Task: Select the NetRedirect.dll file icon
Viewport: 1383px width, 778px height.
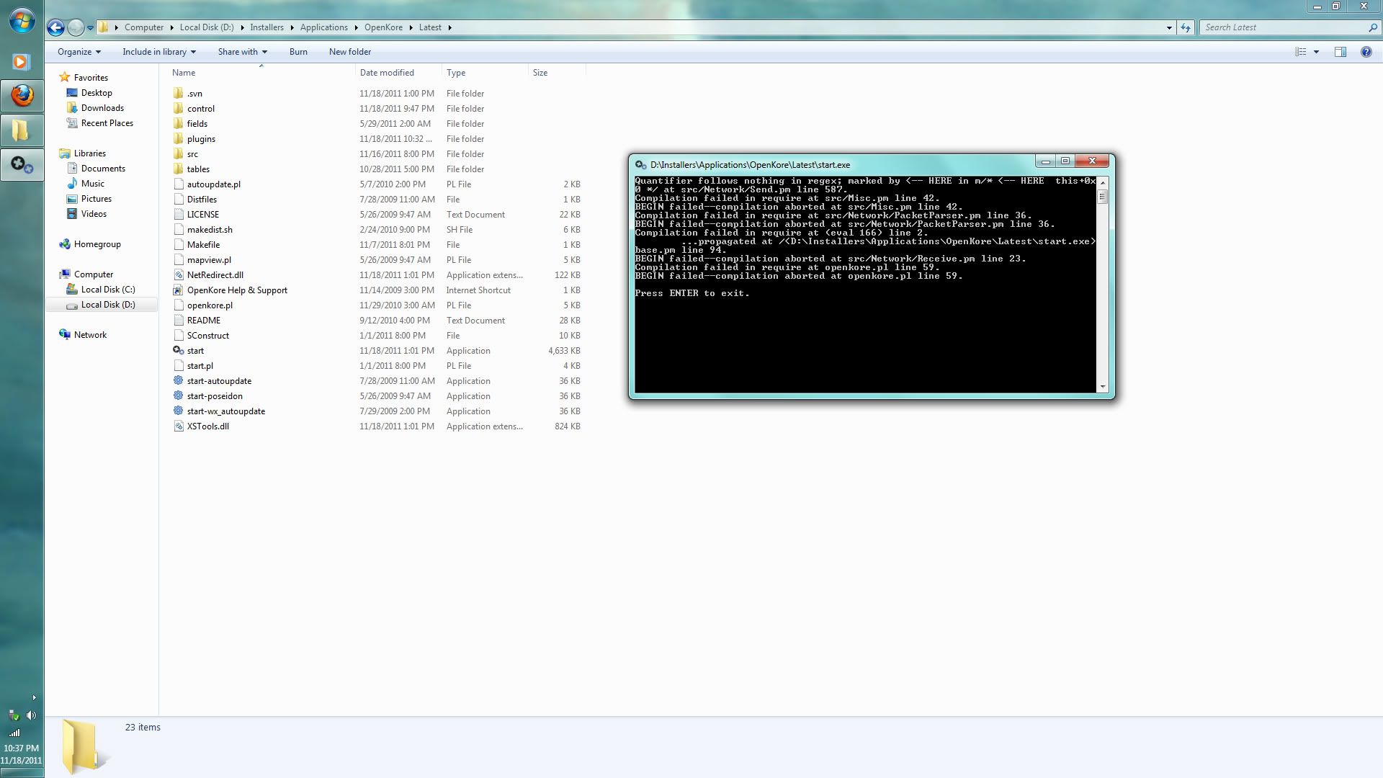Action: 179,275
